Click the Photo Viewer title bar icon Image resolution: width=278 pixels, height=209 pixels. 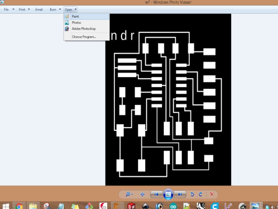pyautogui.click(x=2, y=2)
